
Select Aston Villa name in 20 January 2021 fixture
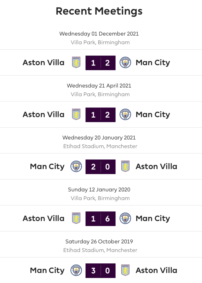[x=156, y=166]
